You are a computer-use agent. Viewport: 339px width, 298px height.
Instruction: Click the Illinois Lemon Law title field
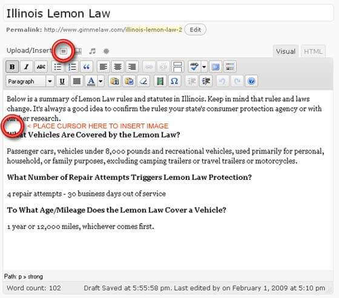pos(168,13)
